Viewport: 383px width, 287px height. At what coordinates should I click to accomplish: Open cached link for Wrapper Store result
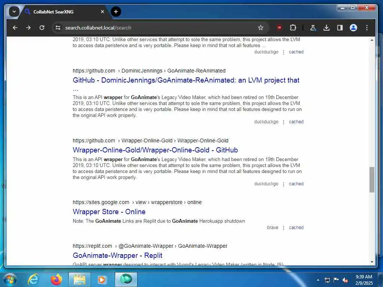(x=296, y=228)
